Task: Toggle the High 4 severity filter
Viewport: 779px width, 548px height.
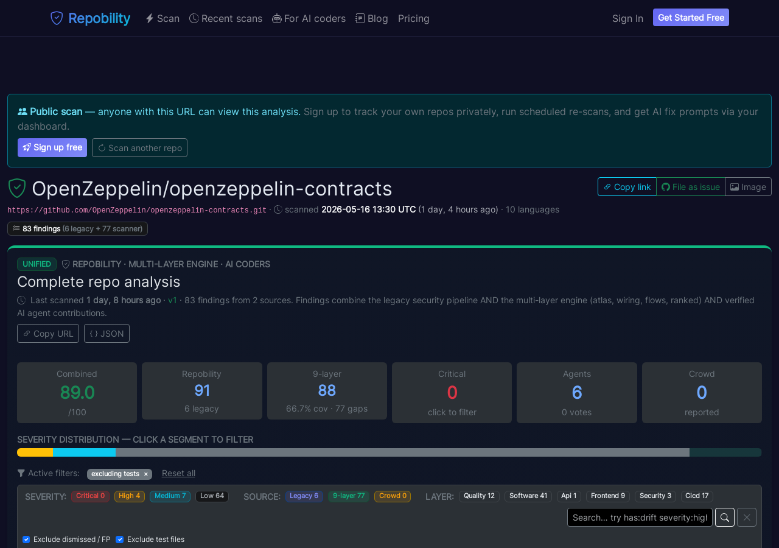Action: click(130, 496)
